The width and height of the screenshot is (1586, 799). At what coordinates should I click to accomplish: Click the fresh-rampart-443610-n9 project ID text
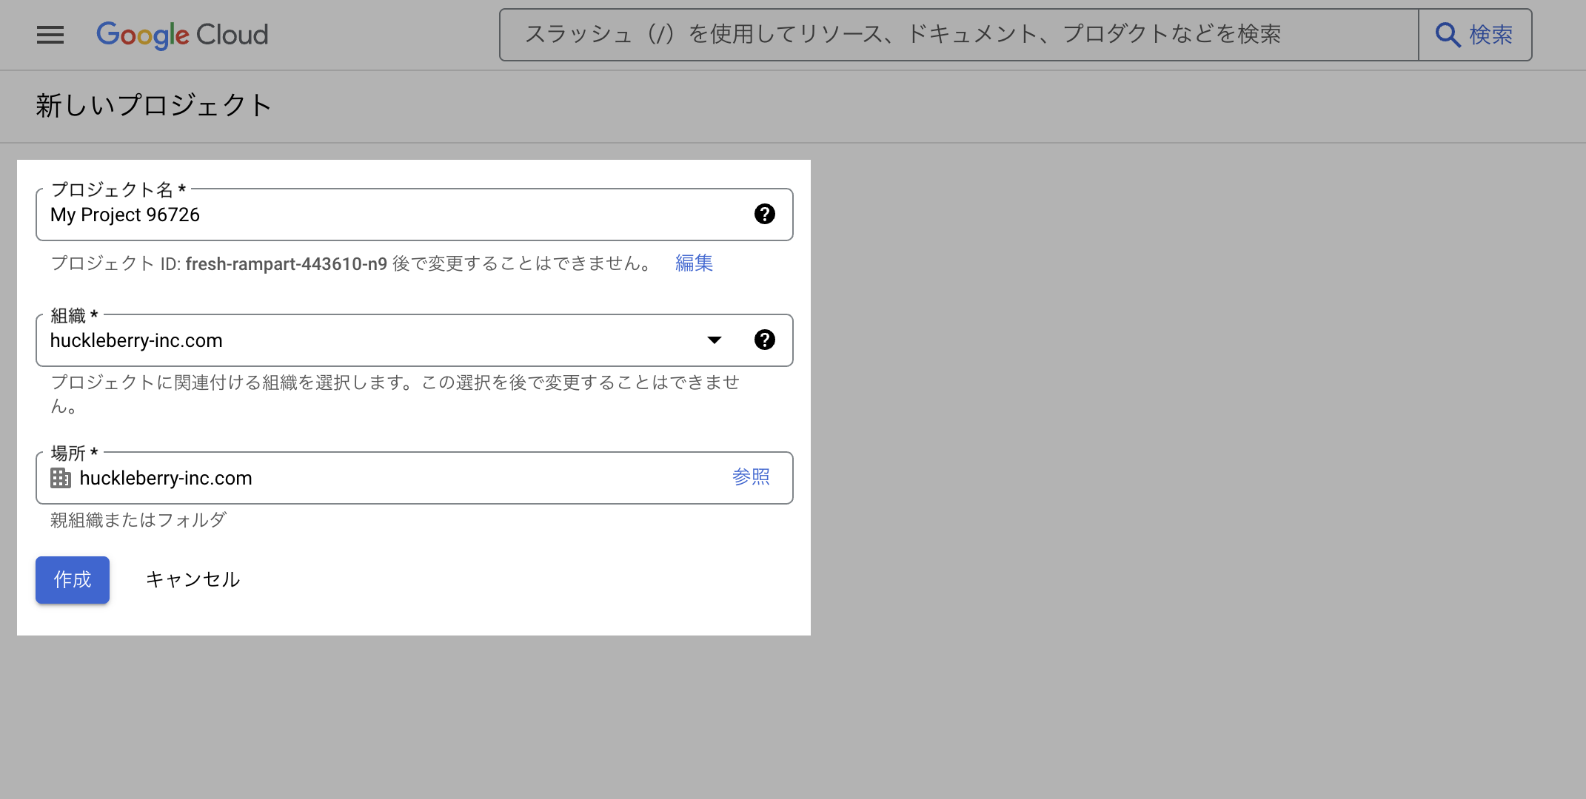[x=286, y=264]
